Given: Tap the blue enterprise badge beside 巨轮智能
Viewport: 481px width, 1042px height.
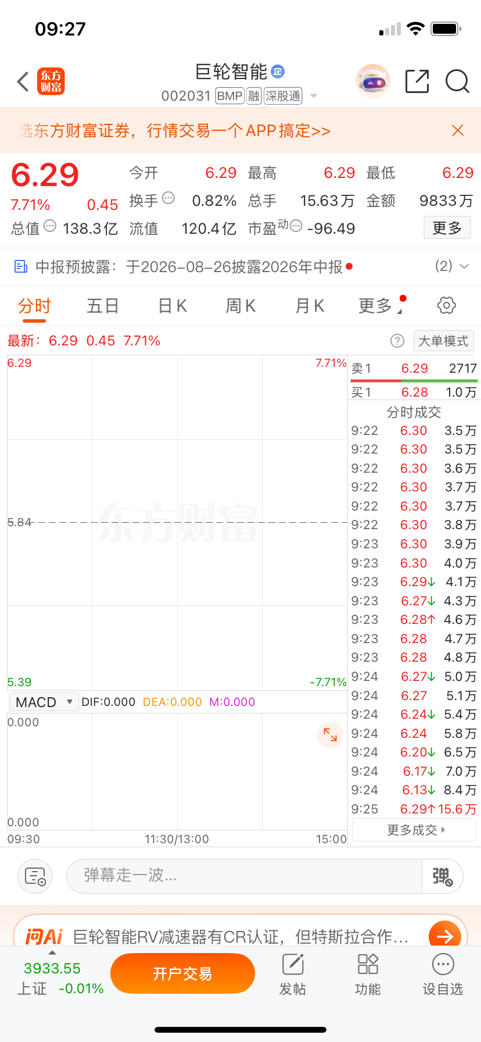Looking at the screenshot, I should pos(278,72).
